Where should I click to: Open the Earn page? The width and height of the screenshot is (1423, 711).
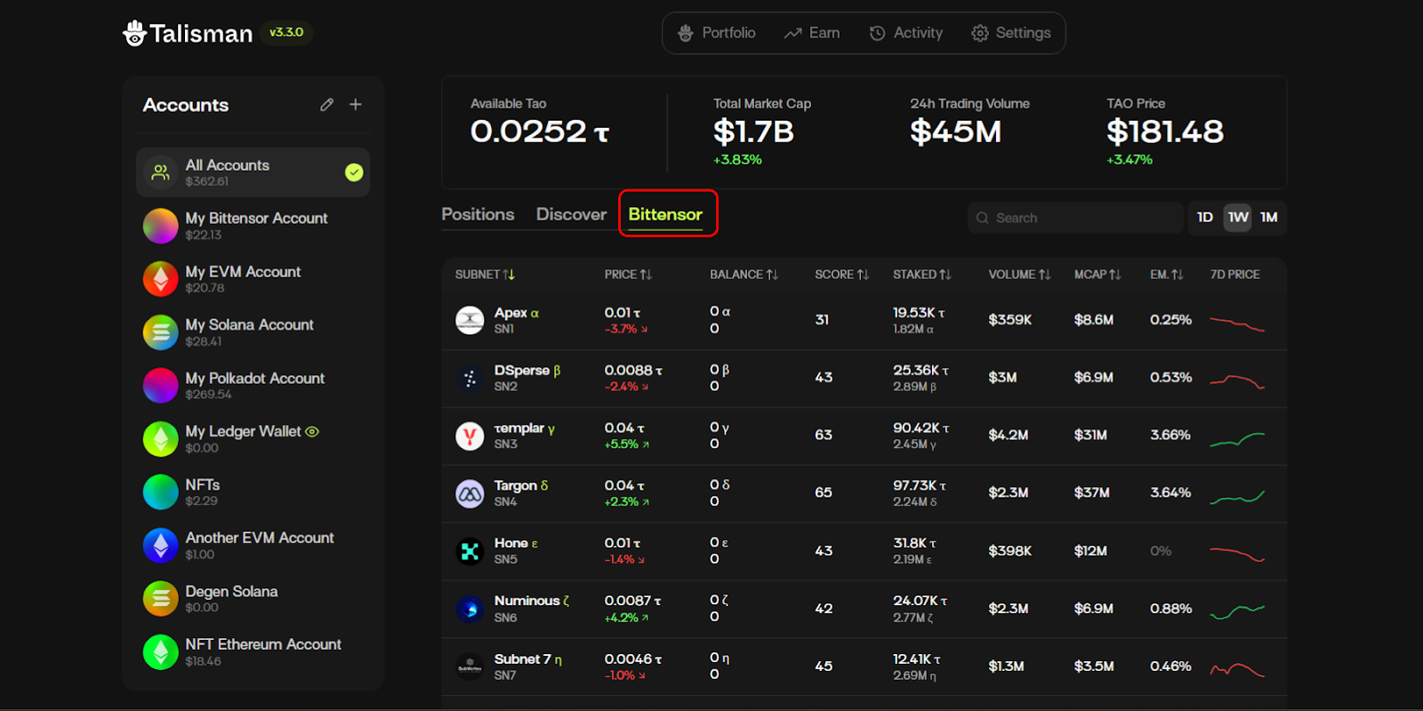[x=811, y=33]
